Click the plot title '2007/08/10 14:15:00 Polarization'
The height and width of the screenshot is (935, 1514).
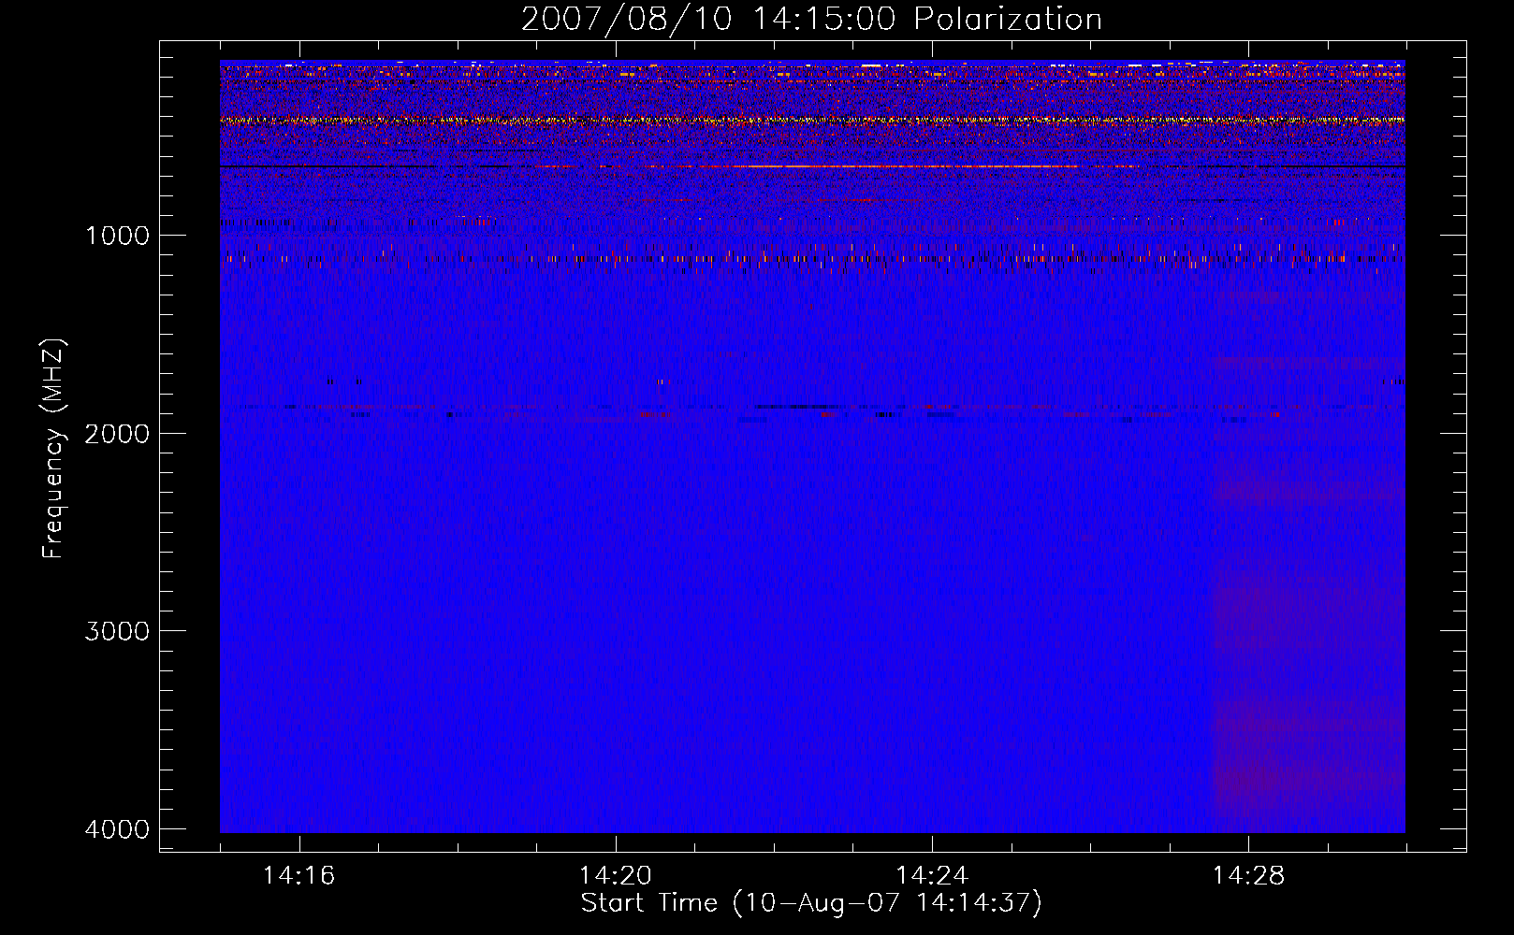coord(811,19)
